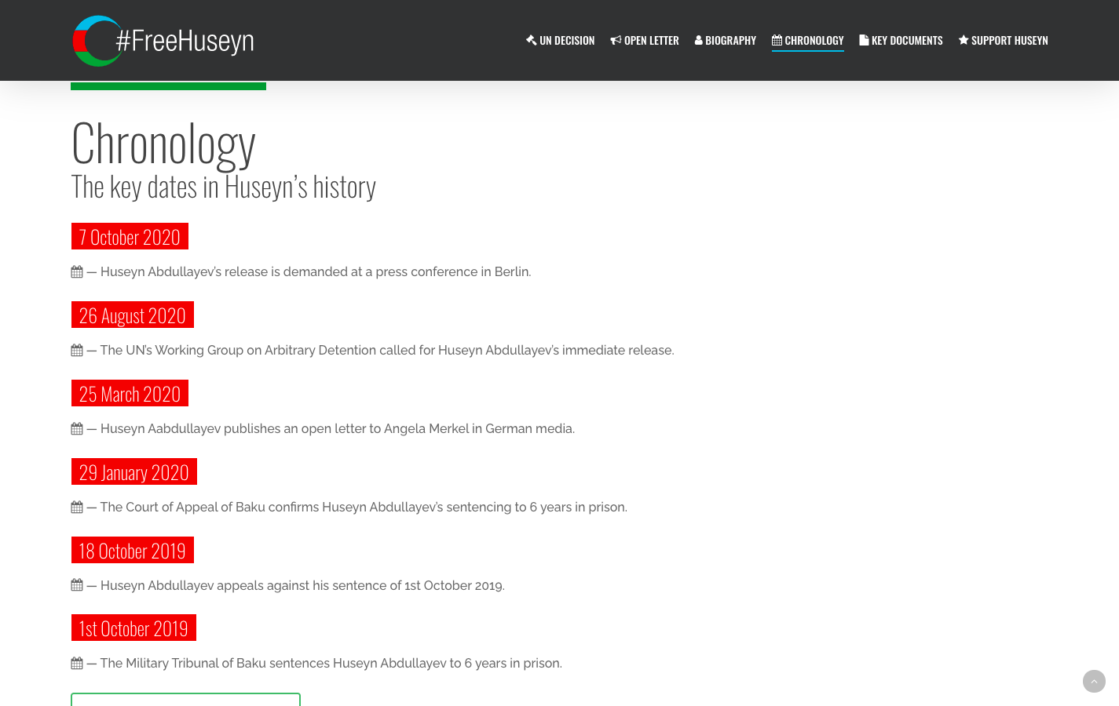Click the scroll-to-top arrow button
Viewport: 1119px width, 706px height.
point(1094,681)
